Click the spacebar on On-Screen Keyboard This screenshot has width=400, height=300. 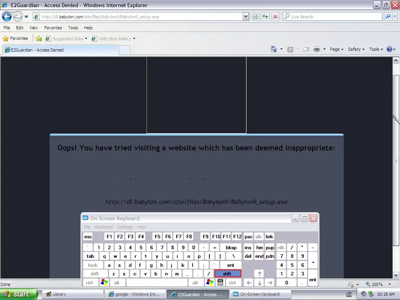pyautogui.click(x=157, y=283)
